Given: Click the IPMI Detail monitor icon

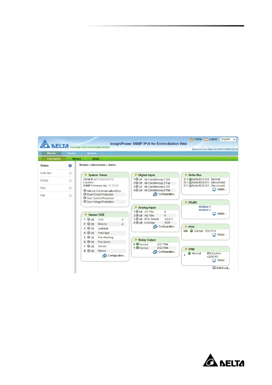Looking at the screenshot, I should 214,260.
